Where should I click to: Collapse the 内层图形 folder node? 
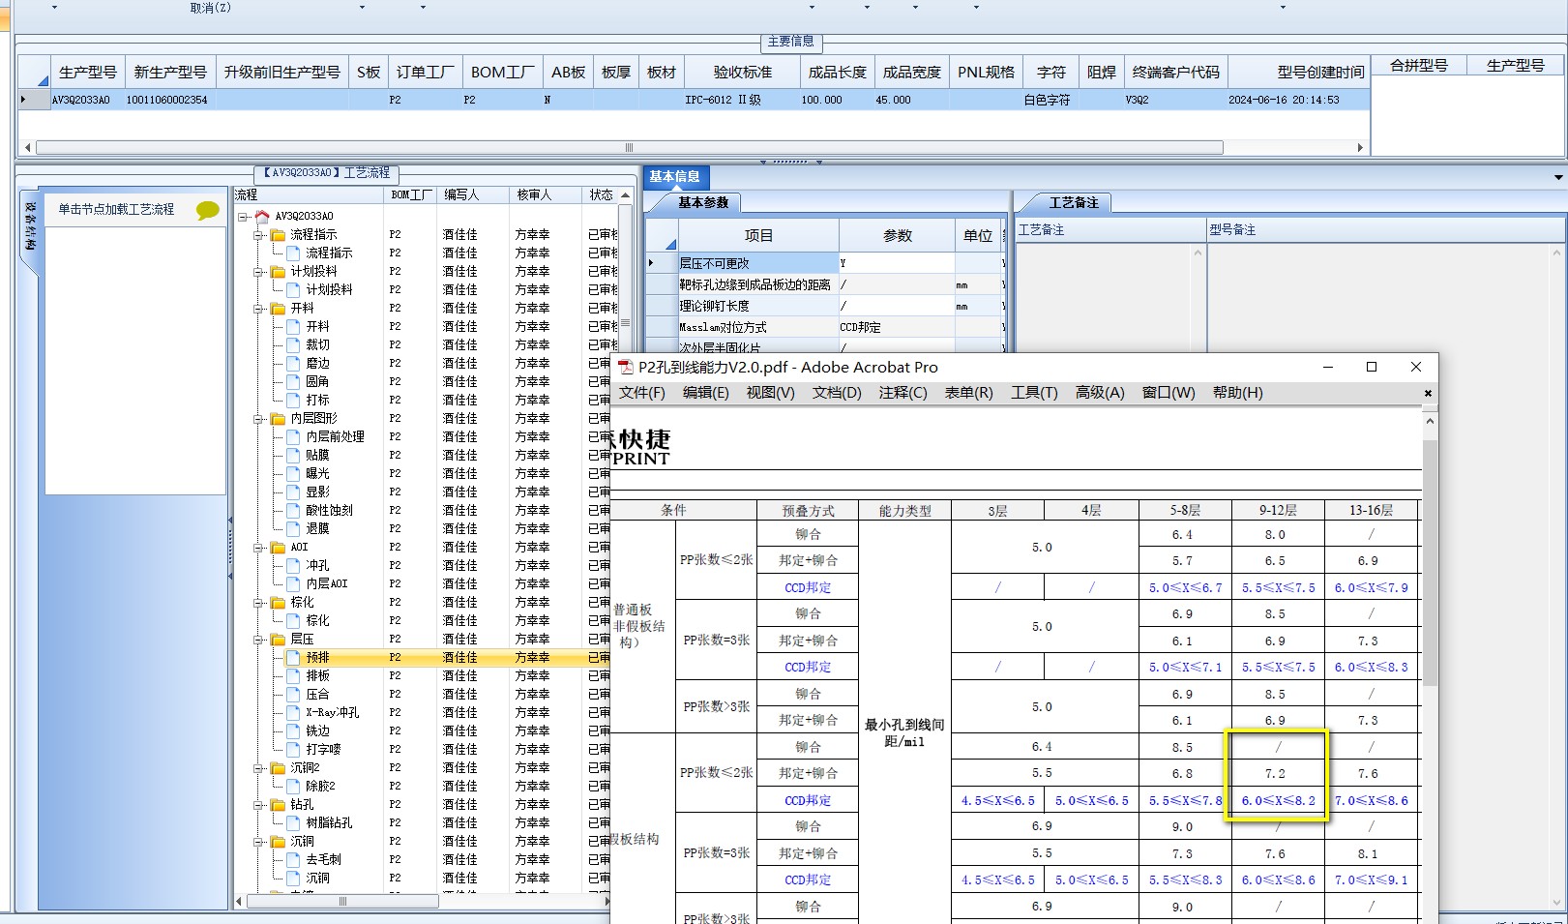tap(258, 419)
